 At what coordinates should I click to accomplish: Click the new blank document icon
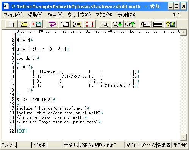click(11, 24)
